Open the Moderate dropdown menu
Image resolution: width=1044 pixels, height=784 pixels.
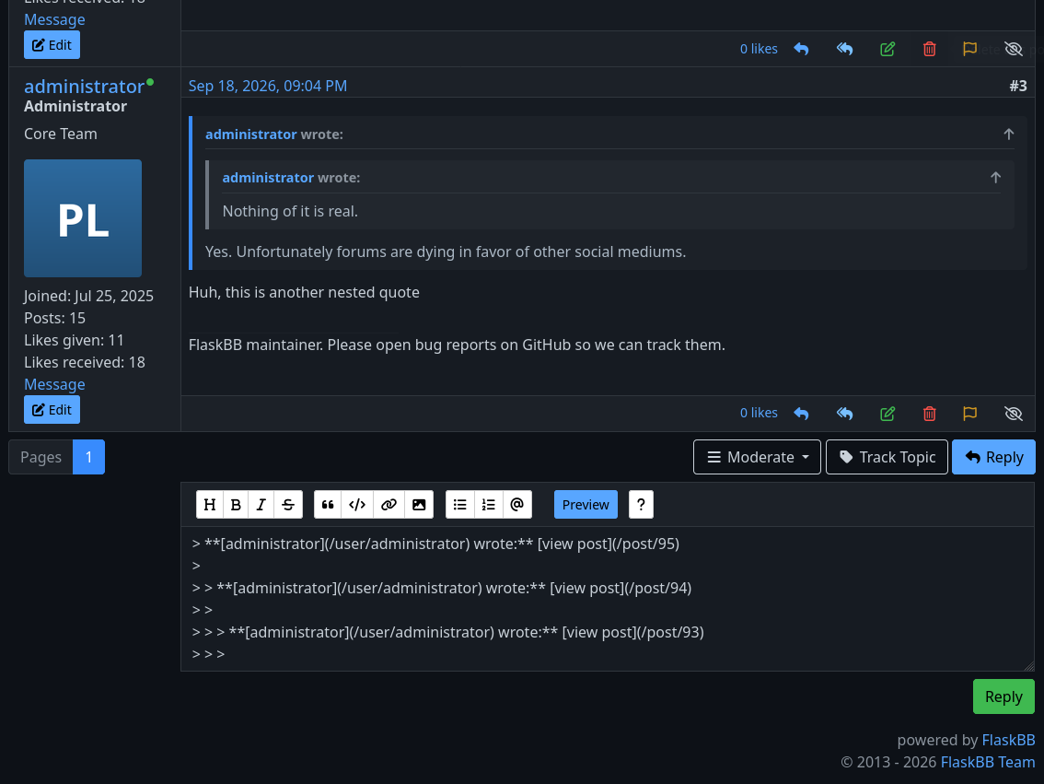click(x=757, y=457)
